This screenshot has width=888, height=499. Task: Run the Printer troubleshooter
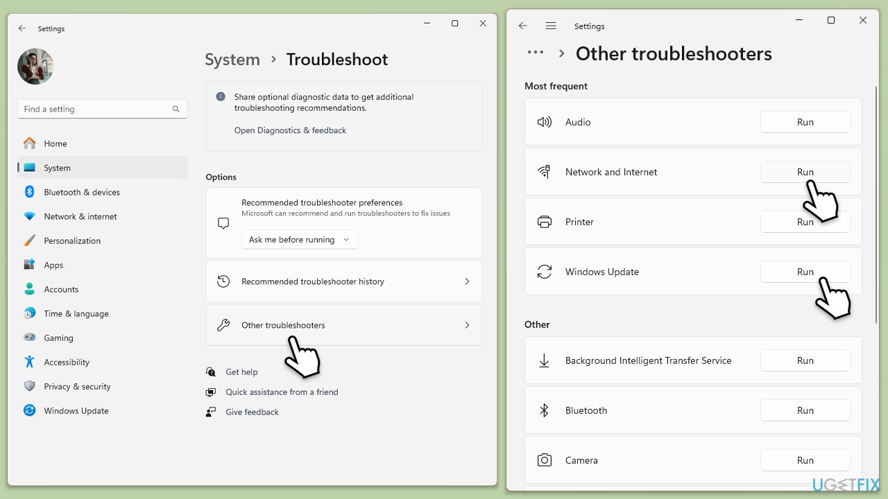tap(805, 222)
